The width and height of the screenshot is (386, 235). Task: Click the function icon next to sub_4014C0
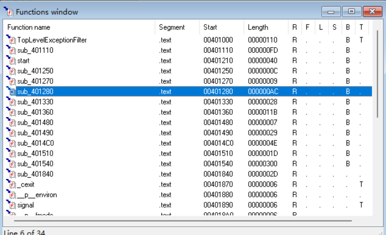coord(11,142)
